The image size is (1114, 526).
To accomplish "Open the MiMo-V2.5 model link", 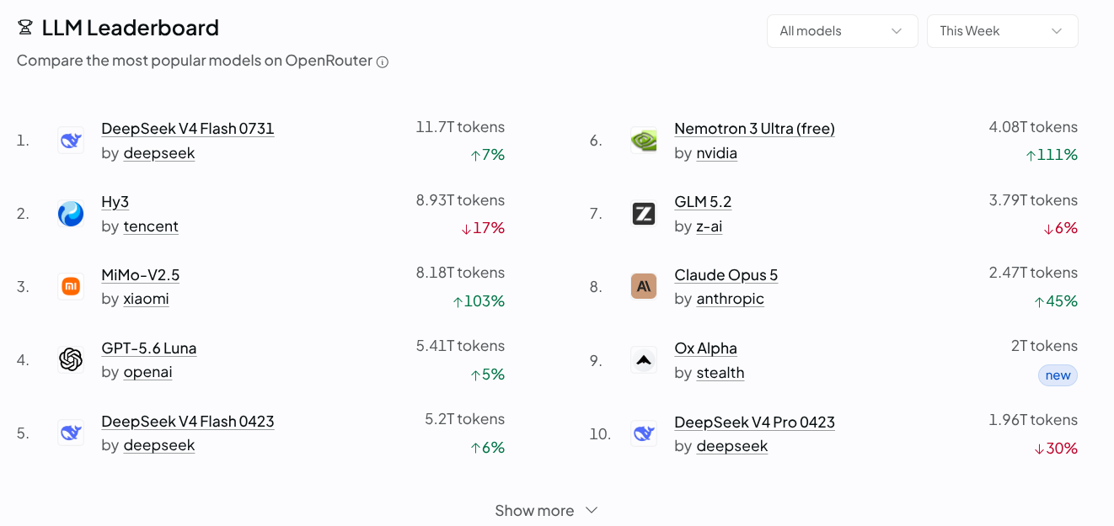I will coord(140,275).
